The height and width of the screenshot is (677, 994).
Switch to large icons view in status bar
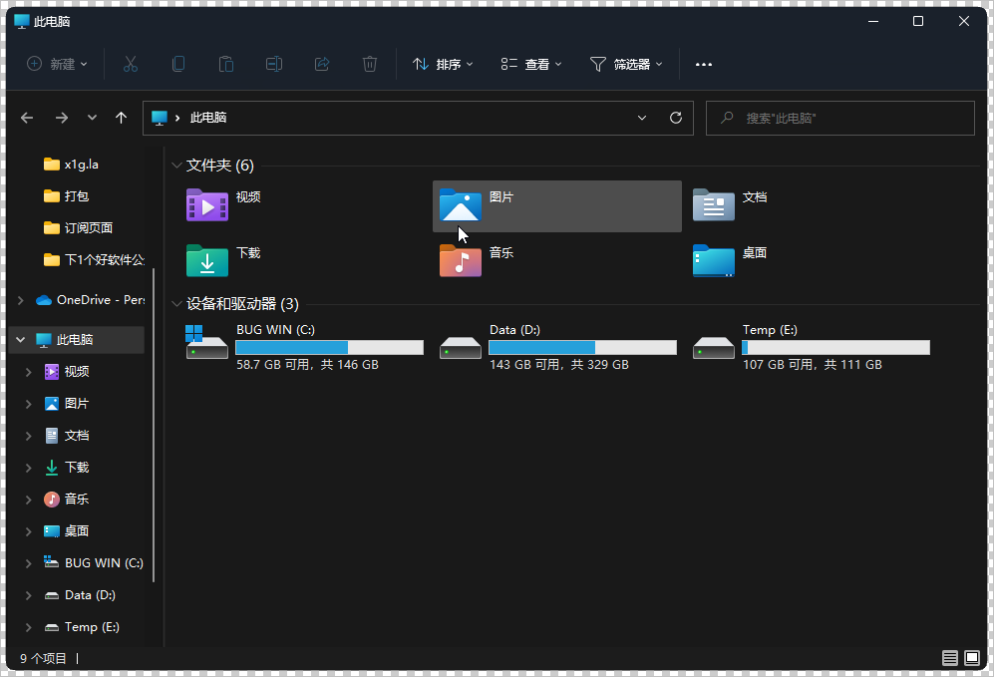(x=972, y=658)
